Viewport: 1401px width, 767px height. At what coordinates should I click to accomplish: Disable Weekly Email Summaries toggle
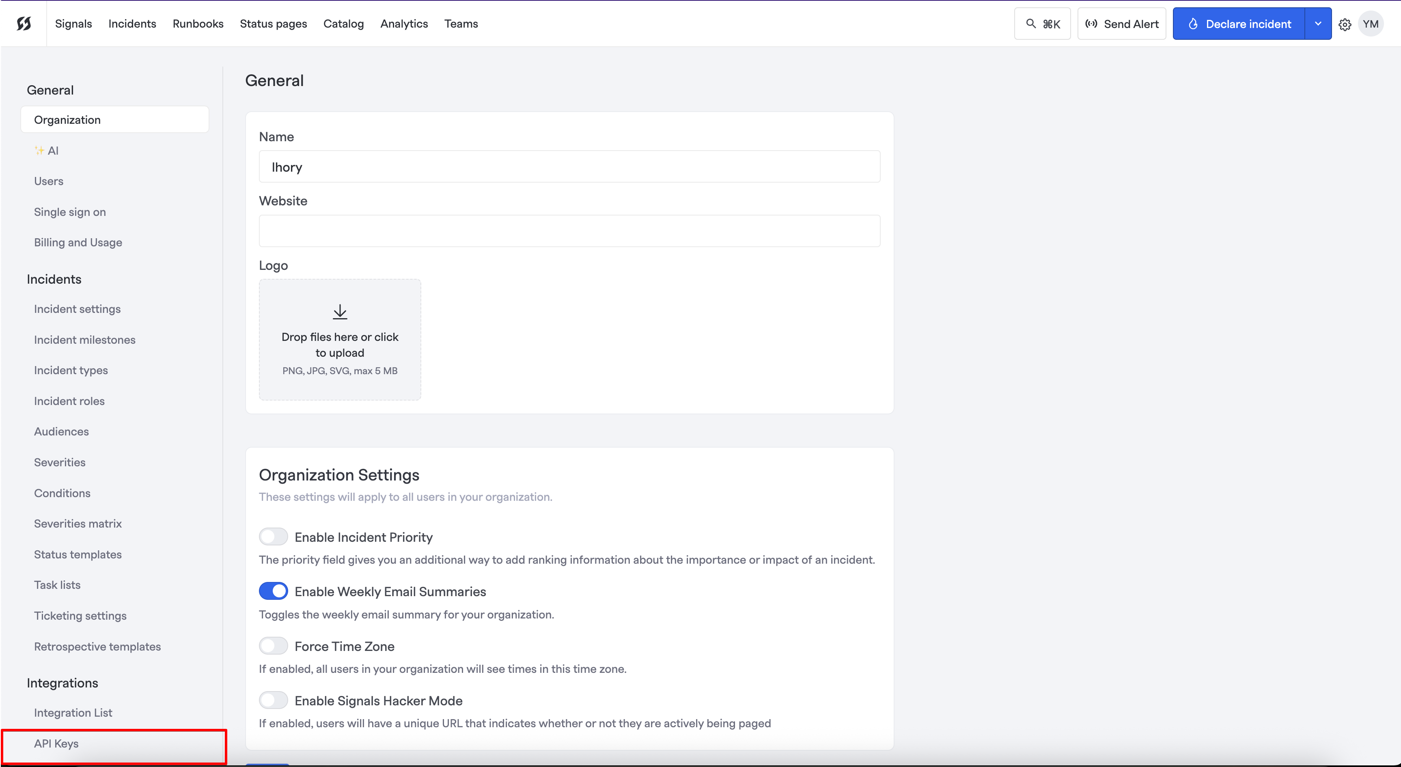[273, 591]
